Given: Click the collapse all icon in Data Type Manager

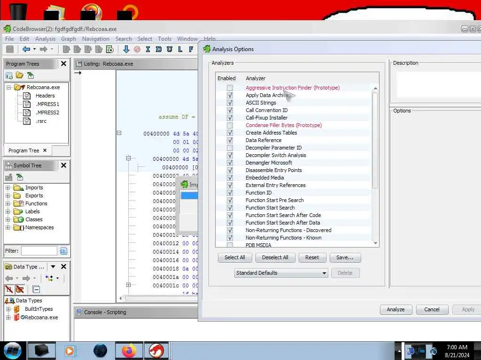Looking at the screenshot, I should (x=36, y=289).
